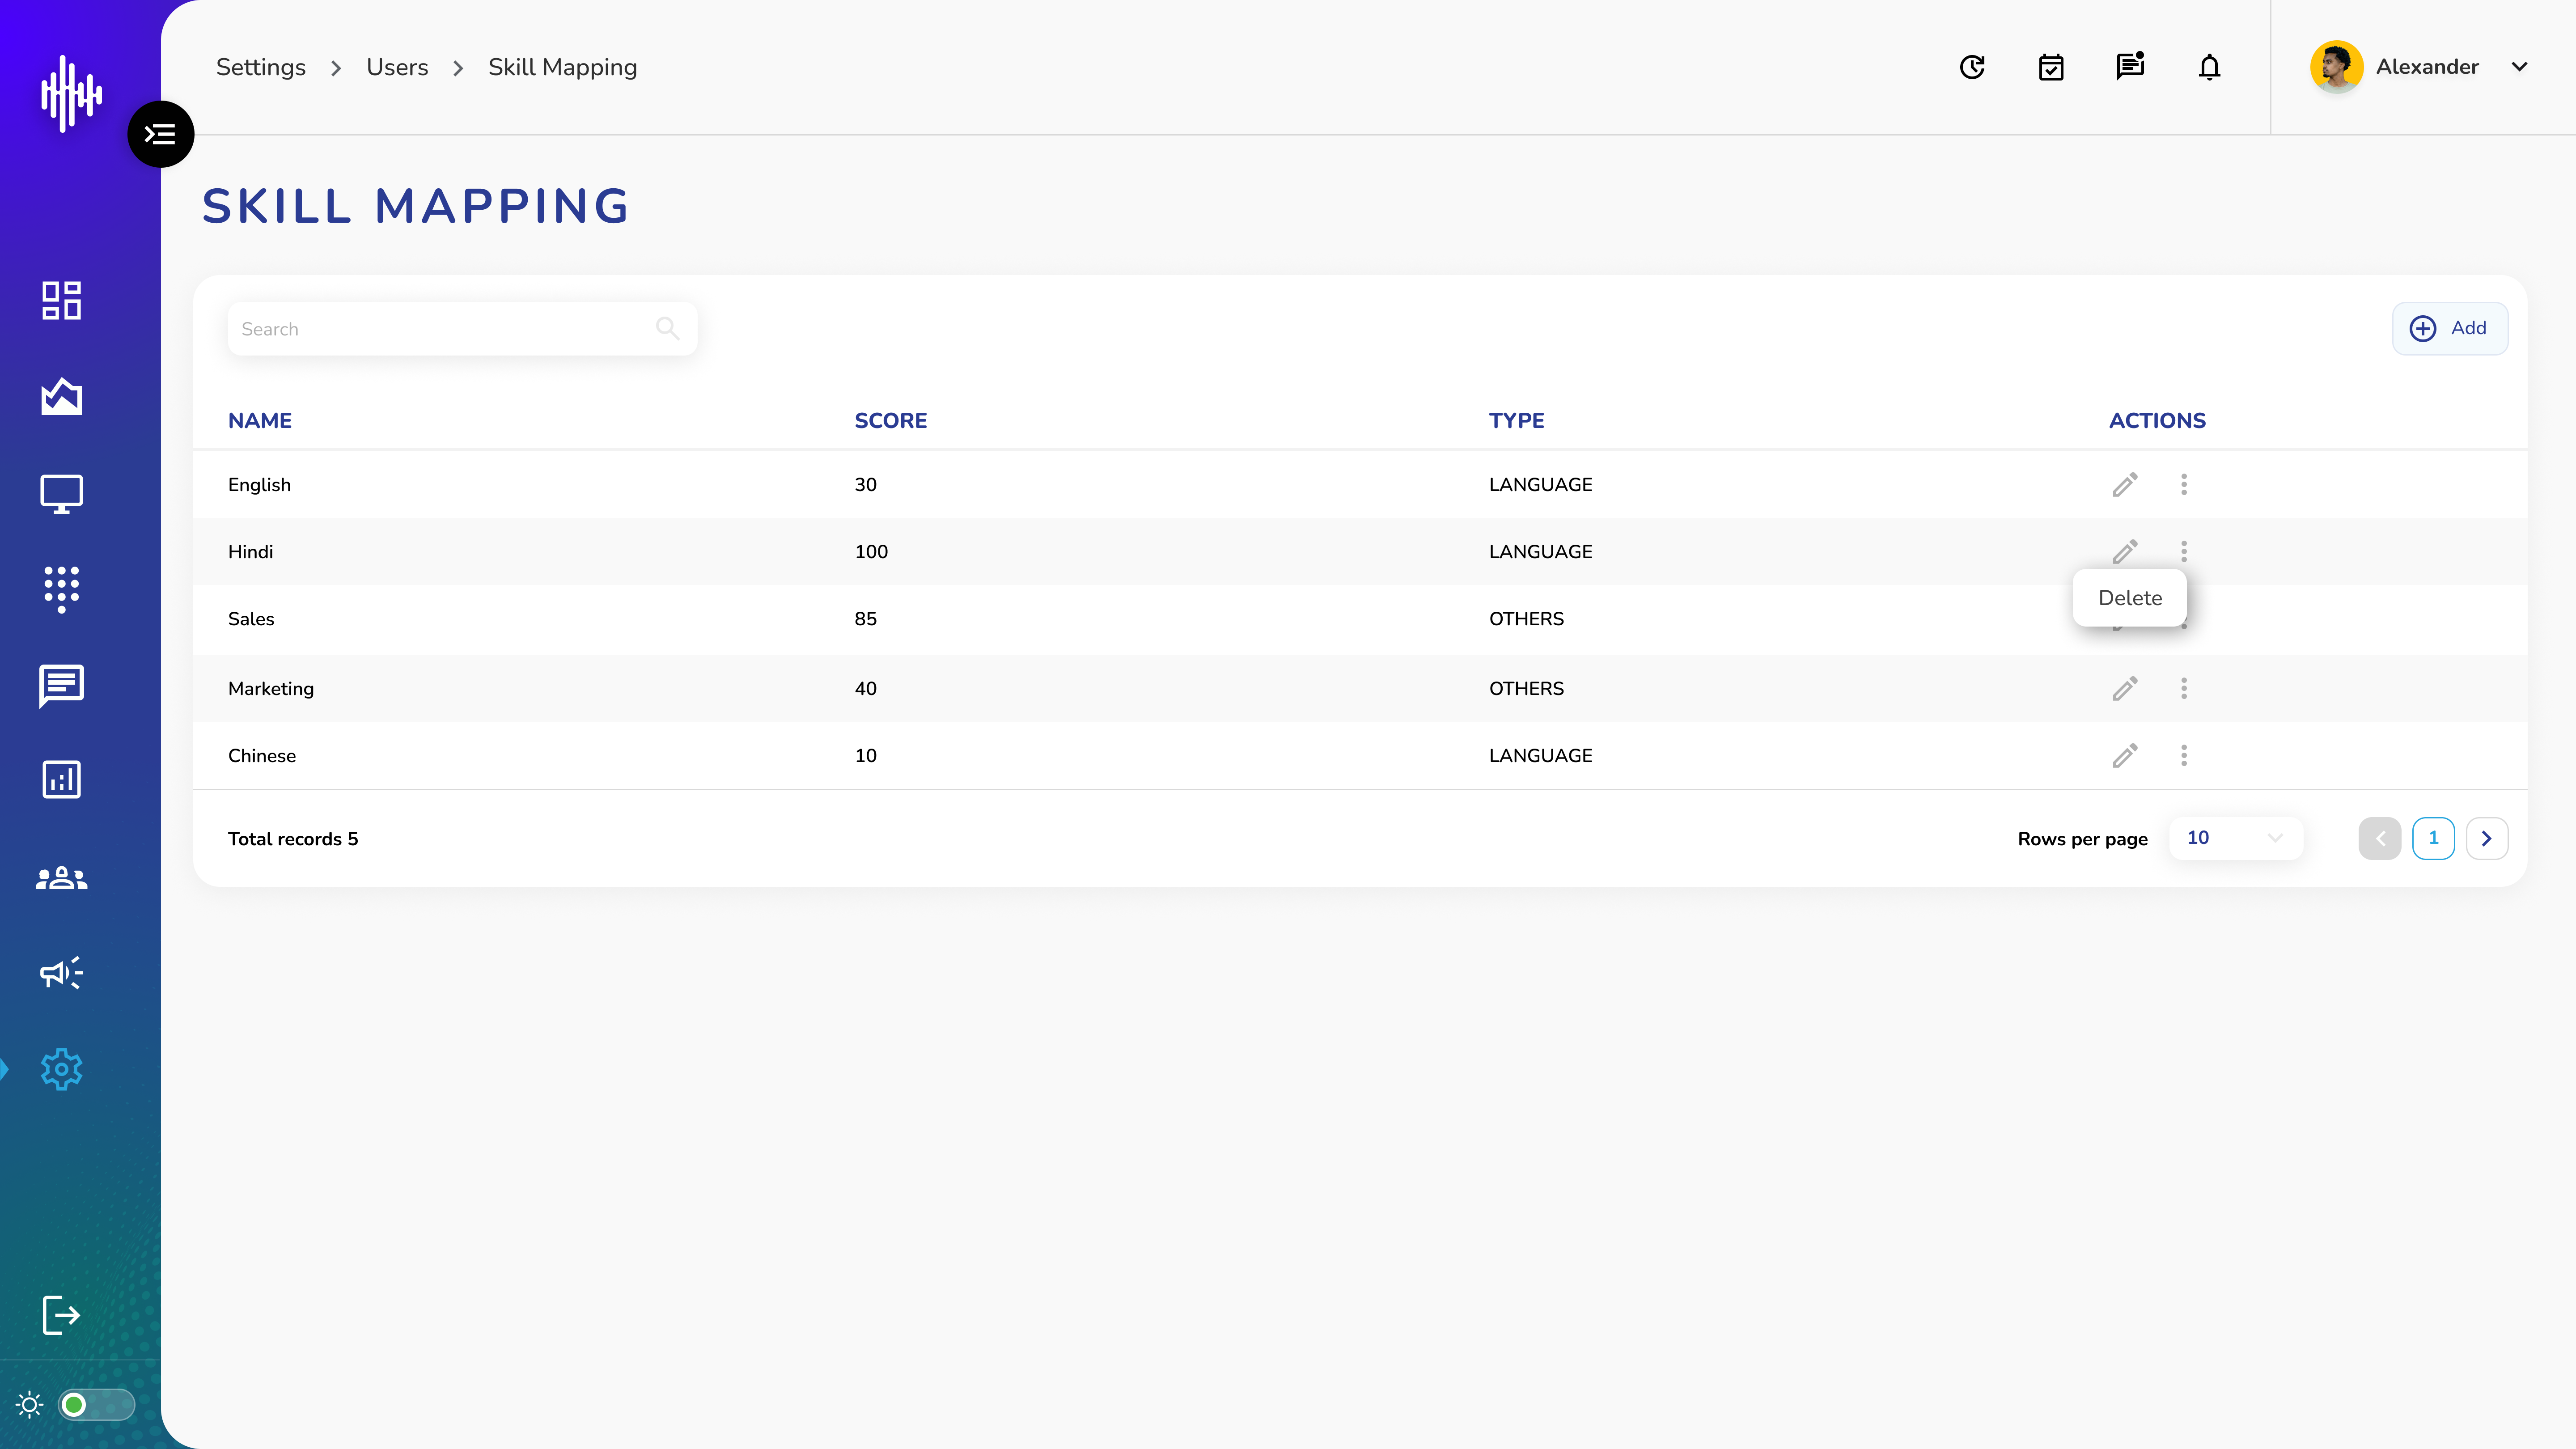
Task: Click the Sales type OTHERS cell
Action: 1526,618
